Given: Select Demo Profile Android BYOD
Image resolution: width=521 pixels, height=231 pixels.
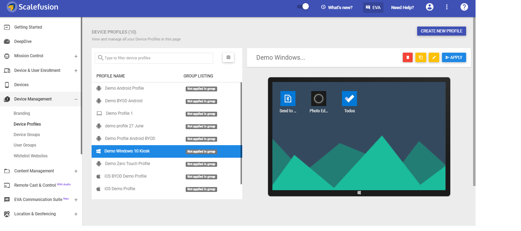Looking at the screenshot, I should tap(166, 139).
